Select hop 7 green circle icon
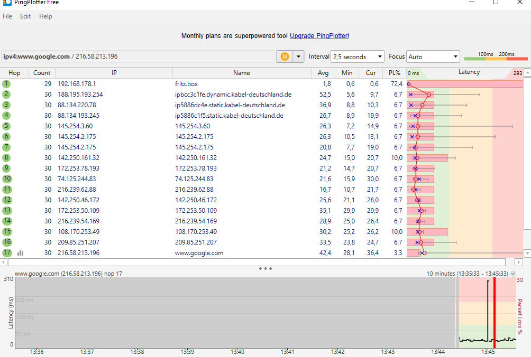 (x=6, y=147)
